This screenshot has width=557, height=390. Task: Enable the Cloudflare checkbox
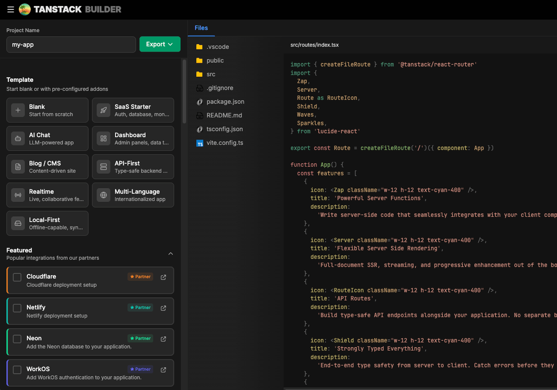[17, 278]
